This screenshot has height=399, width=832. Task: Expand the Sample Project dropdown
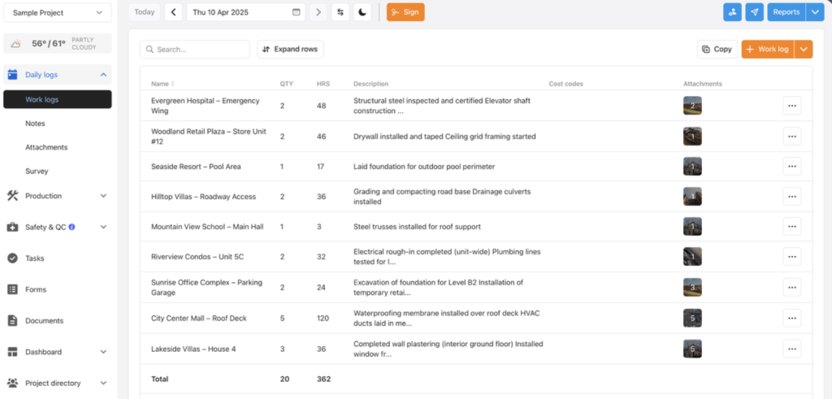tap(57, 13)
